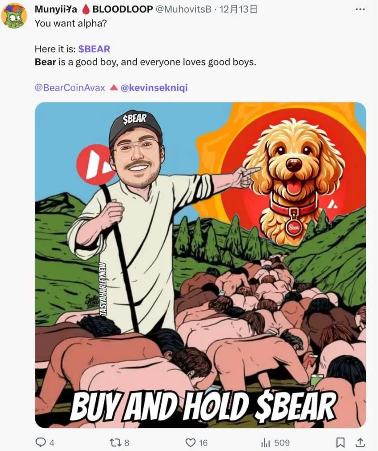Open the author's green avatar profile picture
The width and height of the screenshot is (378, 451).
coord(14,16)
